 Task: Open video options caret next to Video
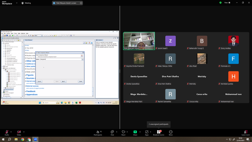pyautogui.click(x=24, y=132)
